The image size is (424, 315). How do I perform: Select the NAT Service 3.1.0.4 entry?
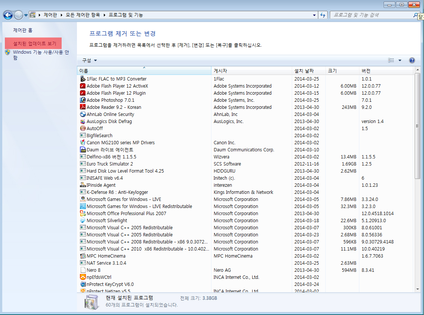pyautogui.click(x=245, y=263)
